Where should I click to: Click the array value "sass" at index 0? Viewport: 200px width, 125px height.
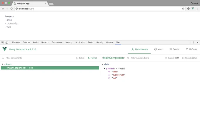tap(115, 72)
